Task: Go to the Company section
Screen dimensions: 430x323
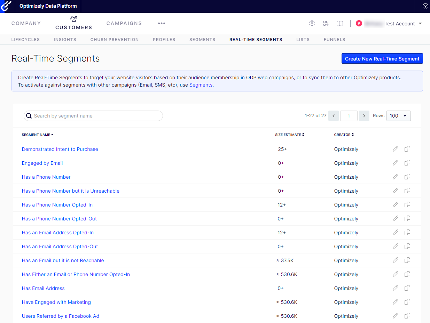Action: 26,23
